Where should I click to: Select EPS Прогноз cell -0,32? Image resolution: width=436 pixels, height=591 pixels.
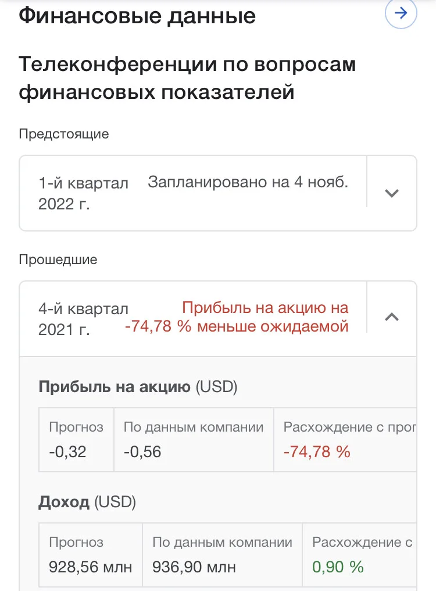point(76,440)
